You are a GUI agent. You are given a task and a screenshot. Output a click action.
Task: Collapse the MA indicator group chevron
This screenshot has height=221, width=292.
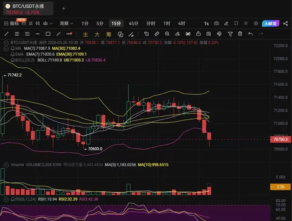pos(6,49)
